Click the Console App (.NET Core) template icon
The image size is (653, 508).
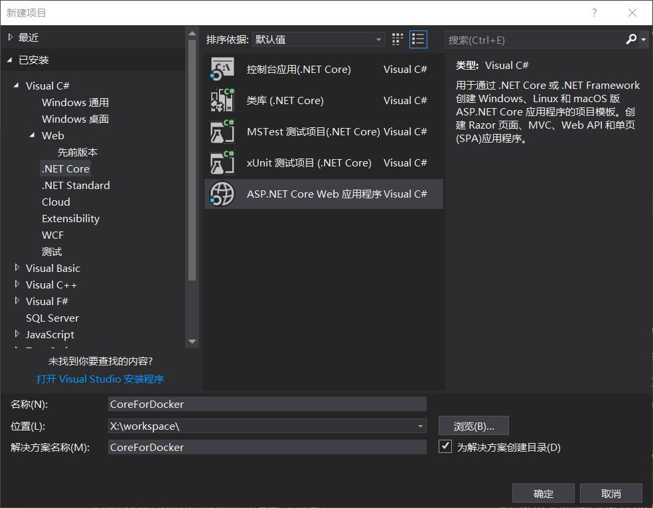(222, 70)
